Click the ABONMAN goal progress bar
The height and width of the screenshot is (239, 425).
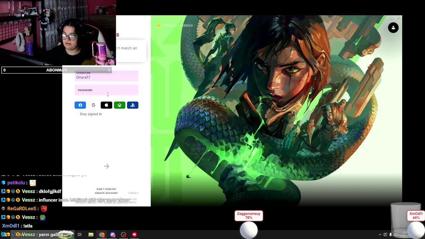point(57,70)
